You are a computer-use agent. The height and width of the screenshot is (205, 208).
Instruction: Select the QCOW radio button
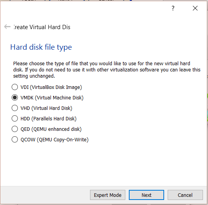pyautogui.click(x=15, y=140)
